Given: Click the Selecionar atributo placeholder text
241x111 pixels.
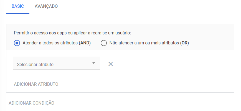Looking at the screenshot, I should (x=35, y=64).
